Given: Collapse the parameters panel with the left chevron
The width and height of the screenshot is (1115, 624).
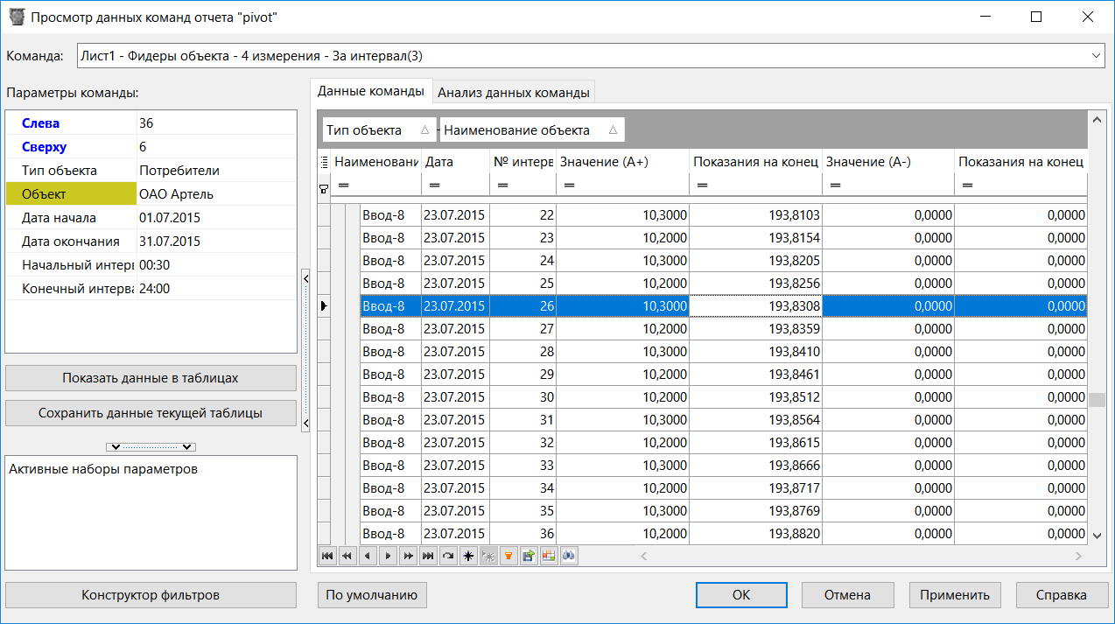Looking at the screenshot, I should tap(305, 277).
